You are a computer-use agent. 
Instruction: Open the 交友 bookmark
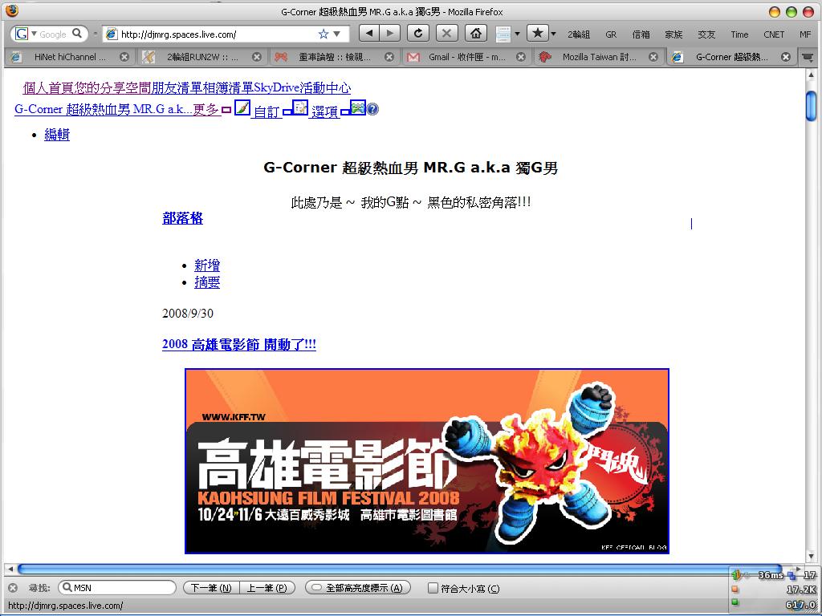(706, 34)
